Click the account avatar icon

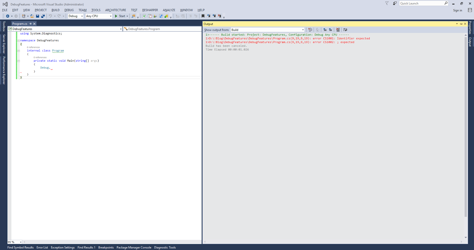point(470,10)
